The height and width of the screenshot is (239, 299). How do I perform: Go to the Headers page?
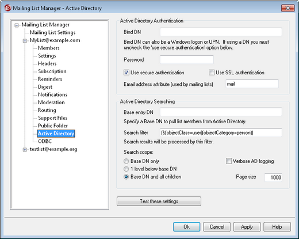47,63
